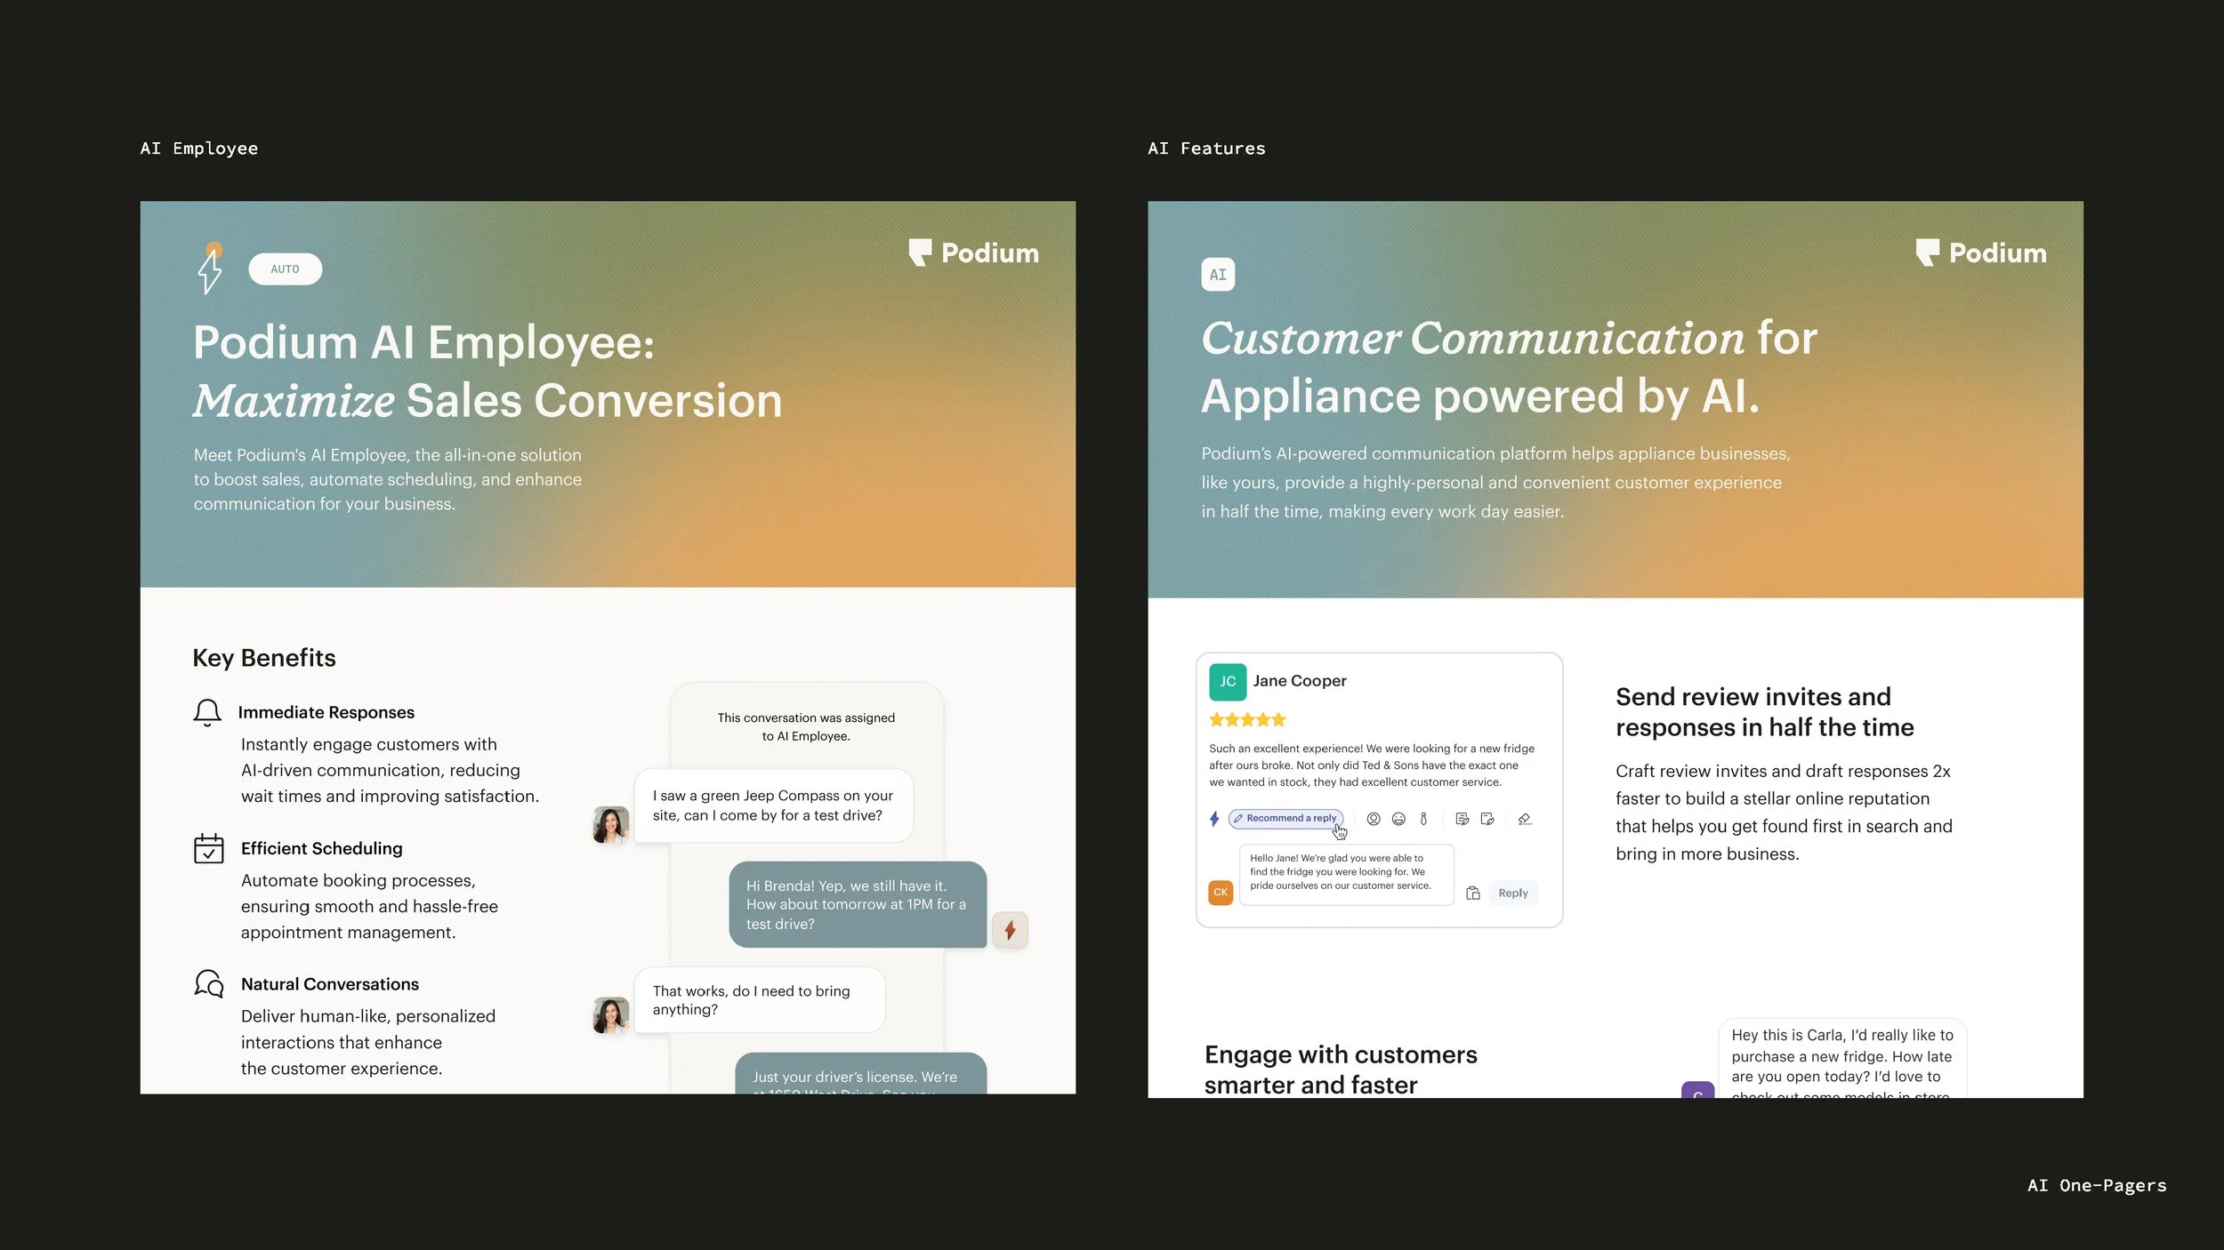Image resolution: width=2224 pixels, height=1250 pixels.
Task: Click the "Jane Cooper" reviewer name
Action: click(1300, 681)
